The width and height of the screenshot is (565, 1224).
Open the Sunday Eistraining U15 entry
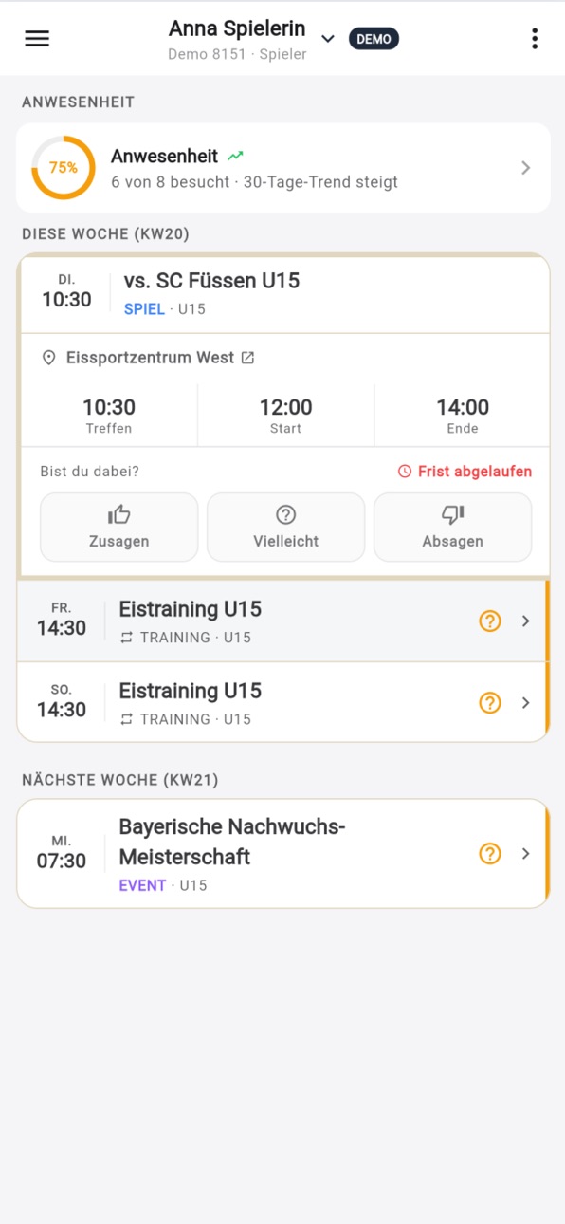[282, 703]
